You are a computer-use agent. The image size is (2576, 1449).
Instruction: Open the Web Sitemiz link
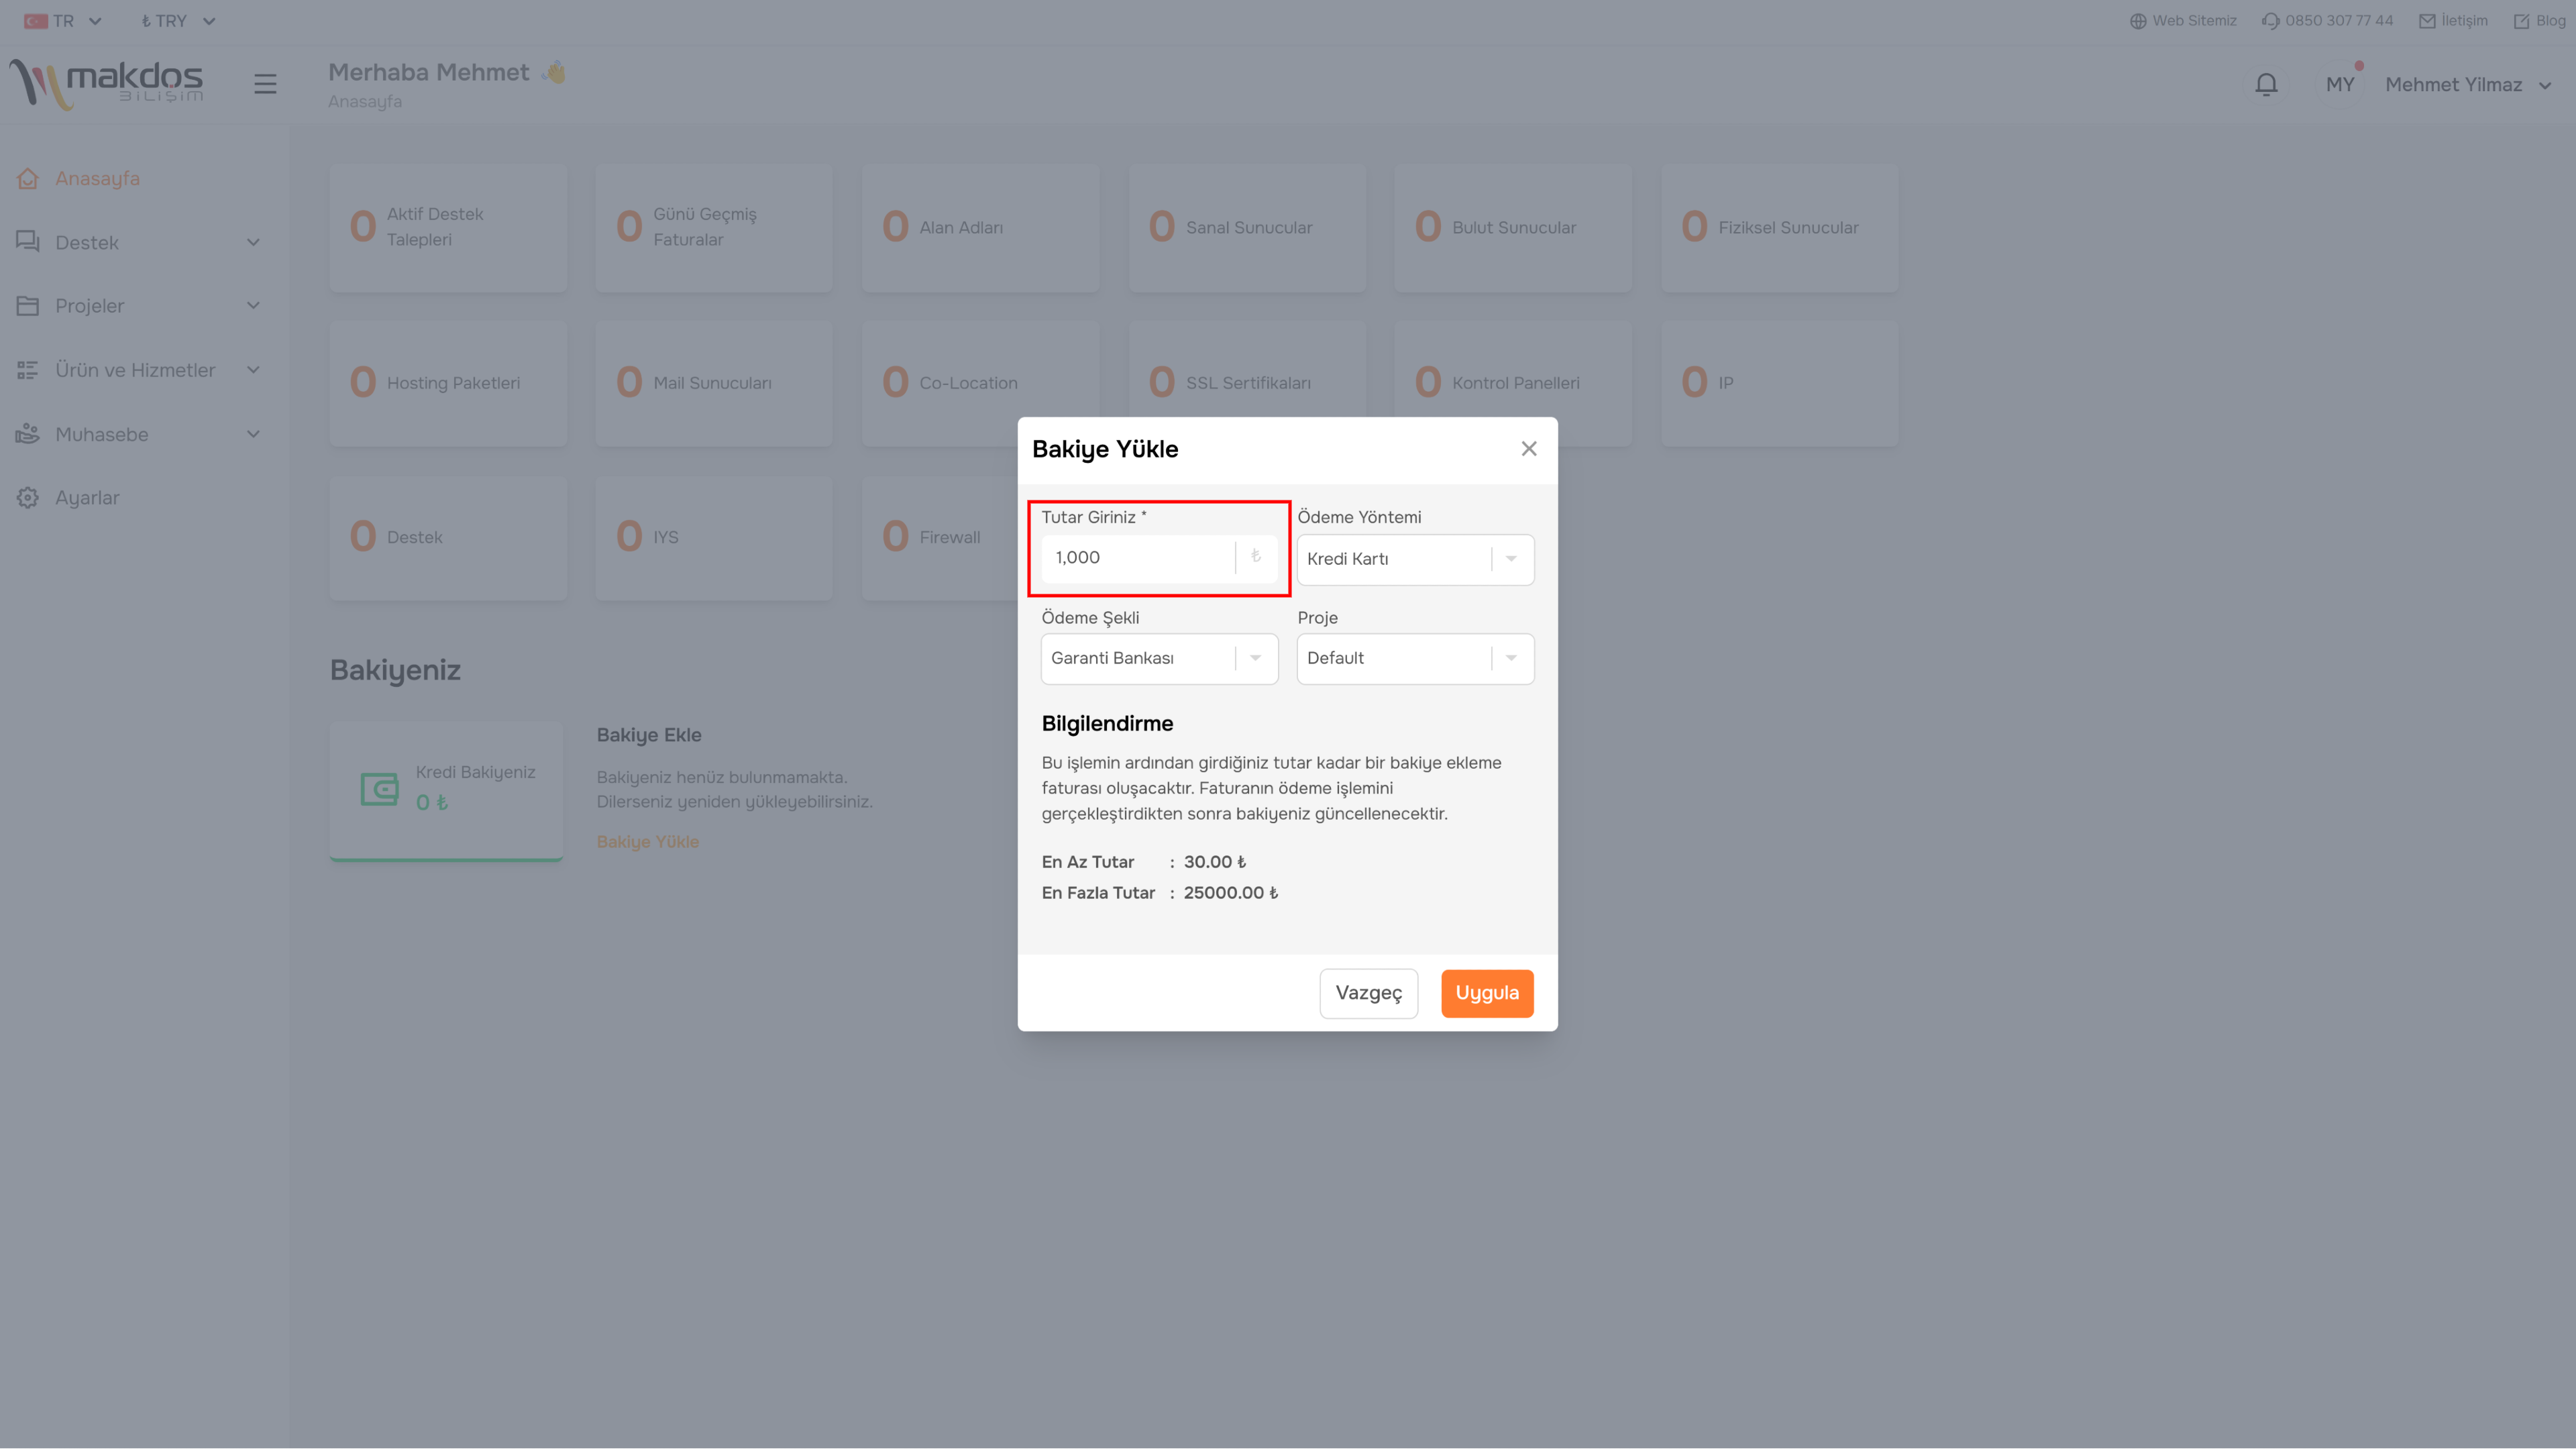[2183, 21]
